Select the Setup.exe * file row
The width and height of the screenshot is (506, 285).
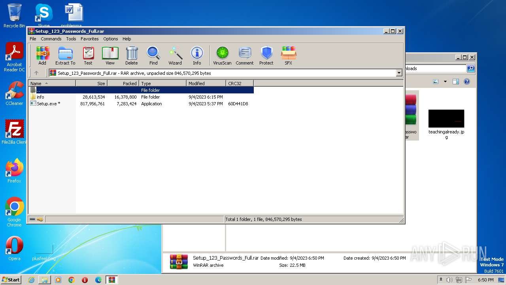[x=141, y=104]
